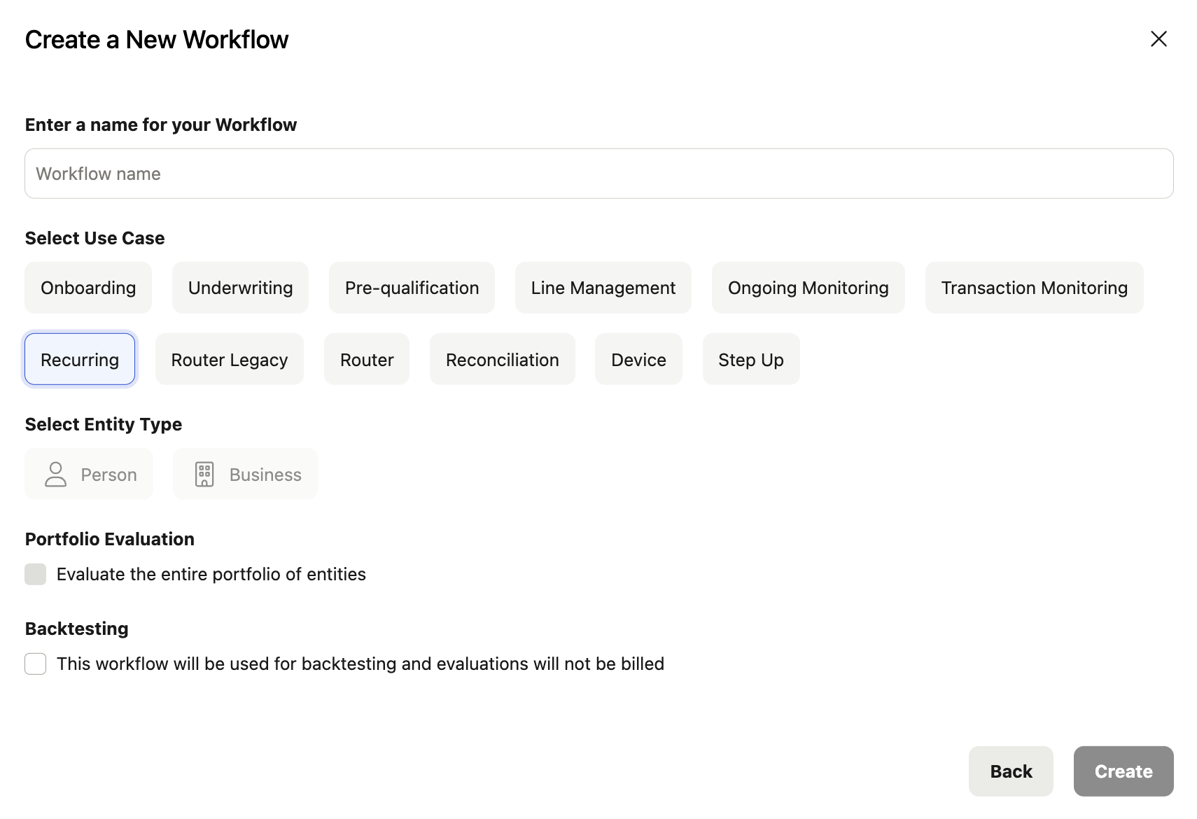This screenshot has width=1197, height=819.
Task: Enable evaluating the entire portfolio checkbox
Action: [x=36, y=574]
